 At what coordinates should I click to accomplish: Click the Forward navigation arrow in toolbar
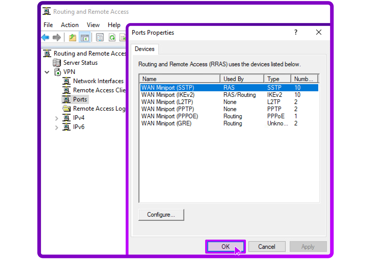pyautogui.click(x=57, y=37)
